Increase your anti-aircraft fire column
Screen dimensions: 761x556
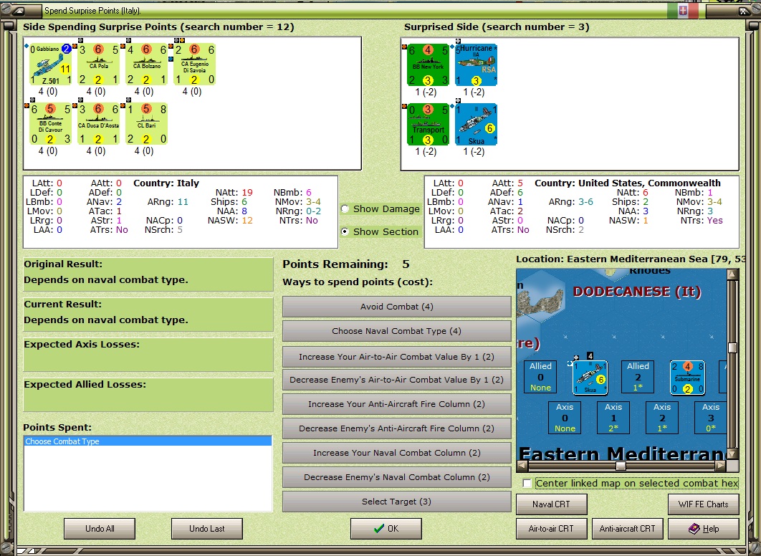pos(396,404)
